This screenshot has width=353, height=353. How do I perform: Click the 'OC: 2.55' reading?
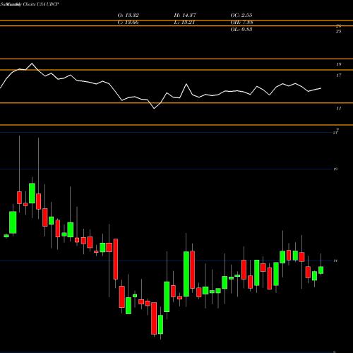[x=241, y=16]
